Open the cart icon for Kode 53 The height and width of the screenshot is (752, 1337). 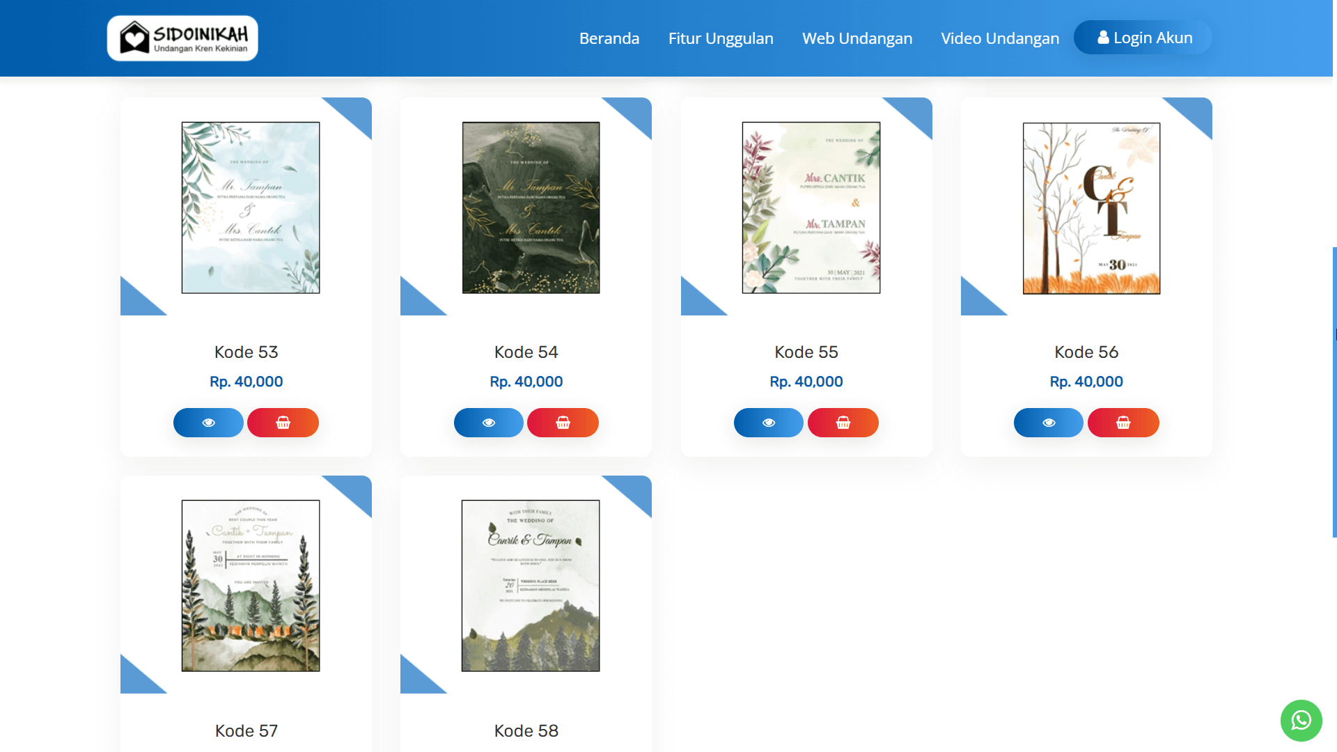283,422
